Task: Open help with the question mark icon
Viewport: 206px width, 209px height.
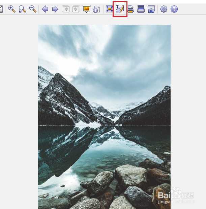Action: click(174, 9)
